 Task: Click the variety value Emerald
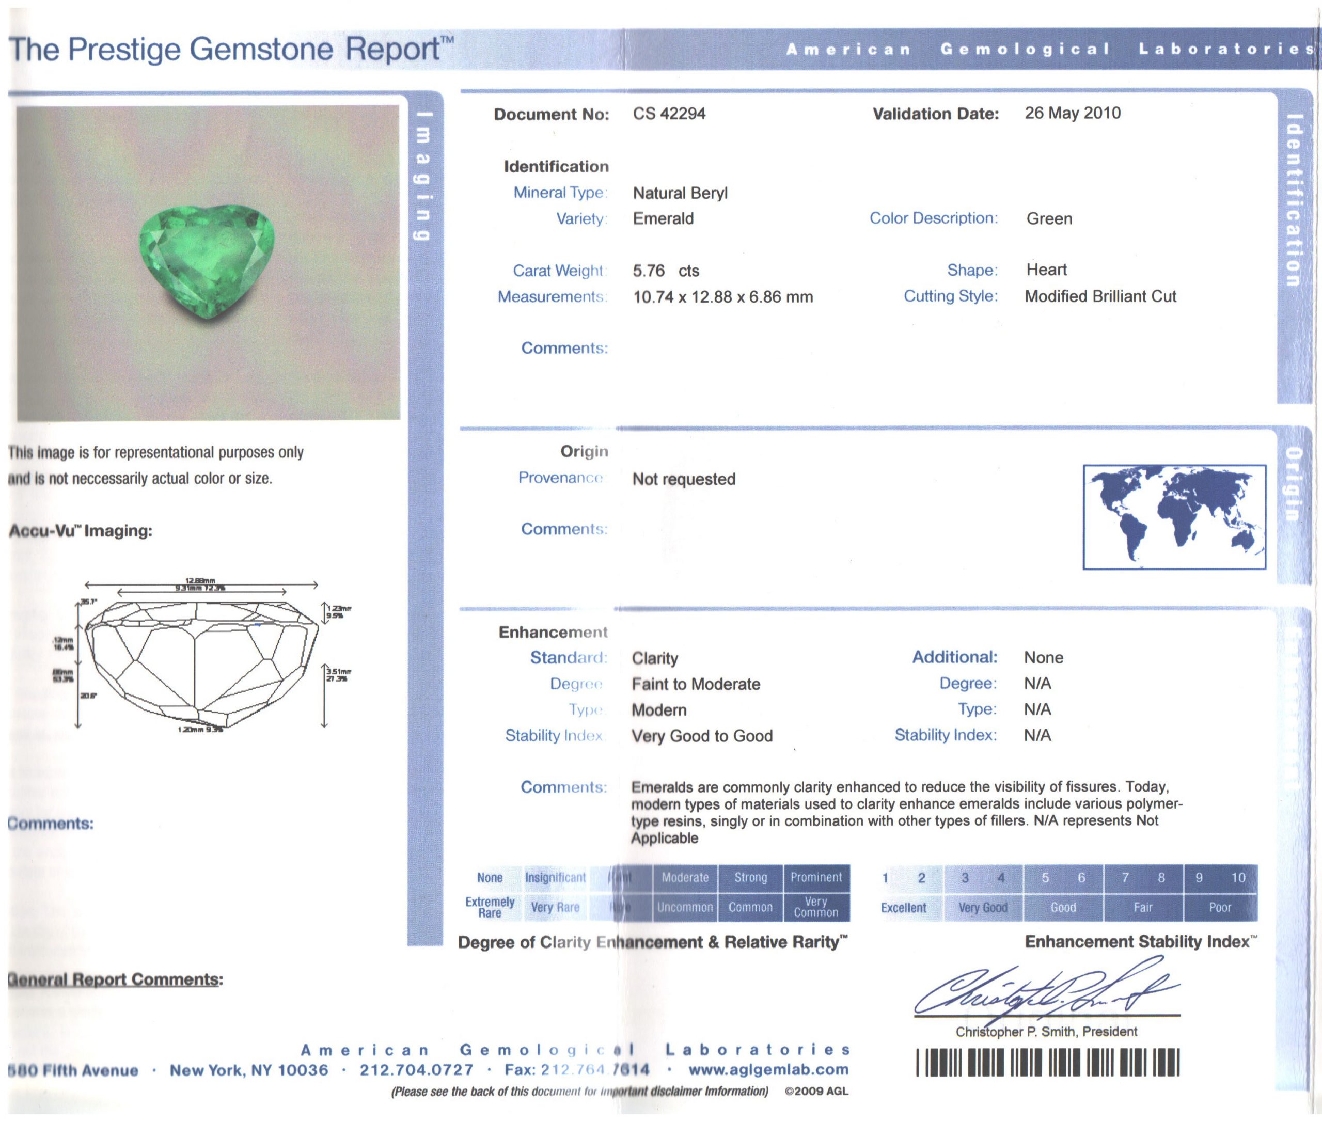663,219
